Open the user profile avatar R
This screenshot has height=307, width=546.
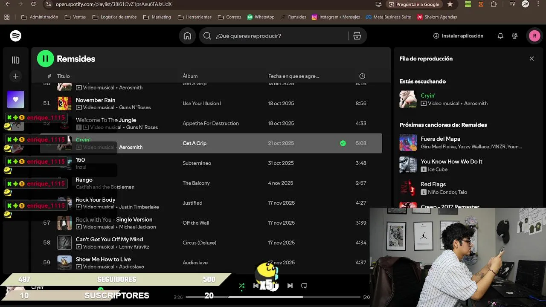[x=534, y=36]
